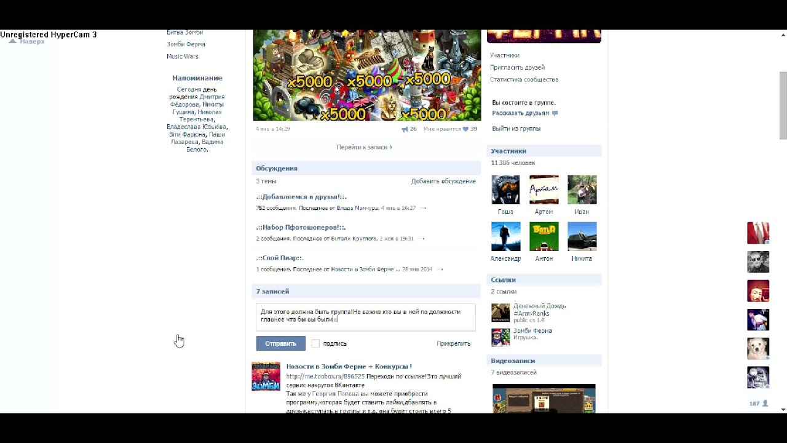Click 'Новости в Зомби Ферме + Конкурсы !' title
Screen dimensions: 787x443
(x=349, y=366)
